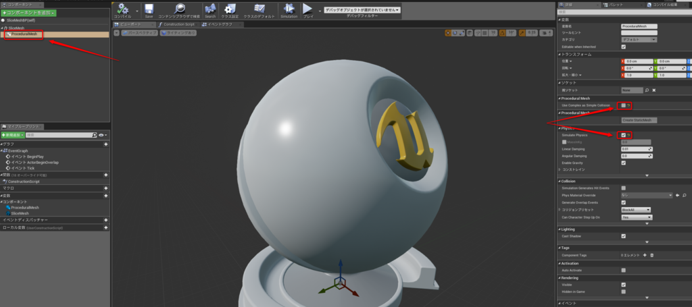The width and height of the screenshot is (692, 307).
Task: Click the Play (プレイ) button
Action: [x=308, y=10]
